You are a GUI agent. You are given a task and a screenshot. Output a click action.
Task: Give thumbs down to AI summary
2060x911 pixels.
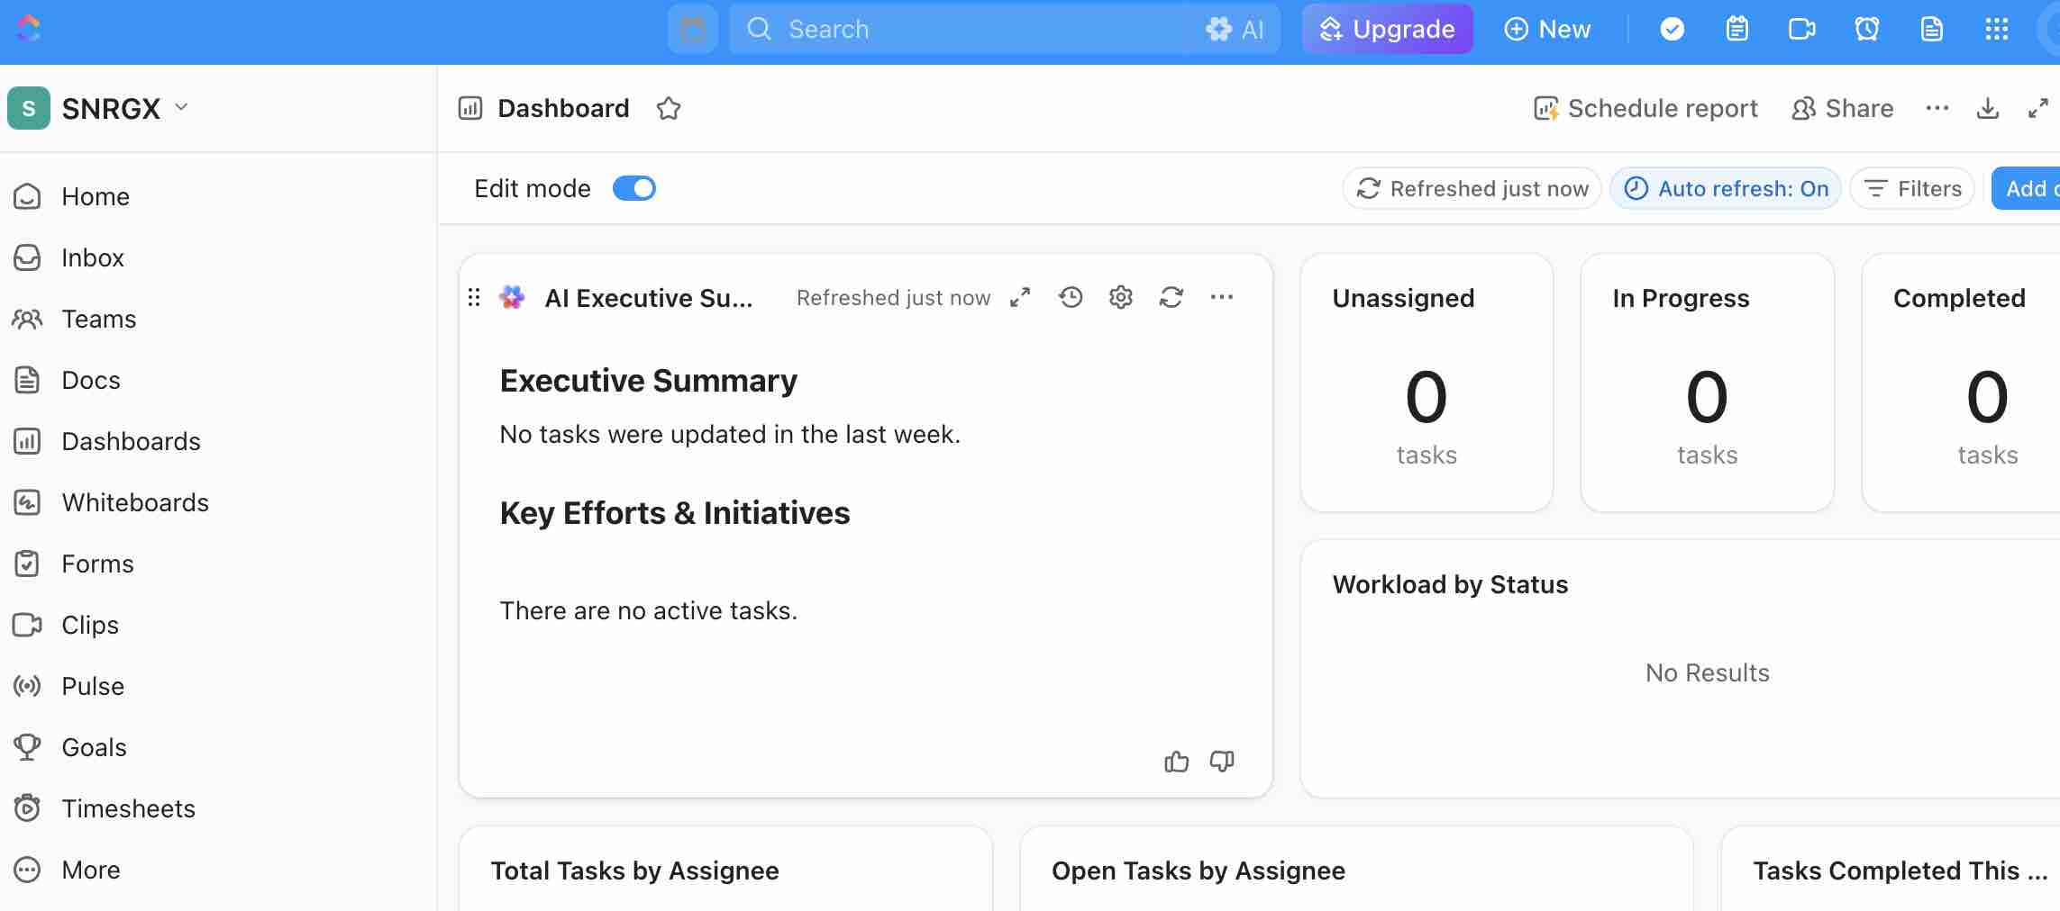1222,762
